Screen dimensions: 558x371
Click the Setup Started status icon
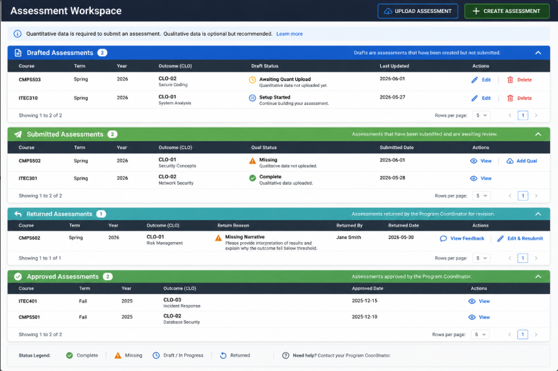click(x=252, y=98)
